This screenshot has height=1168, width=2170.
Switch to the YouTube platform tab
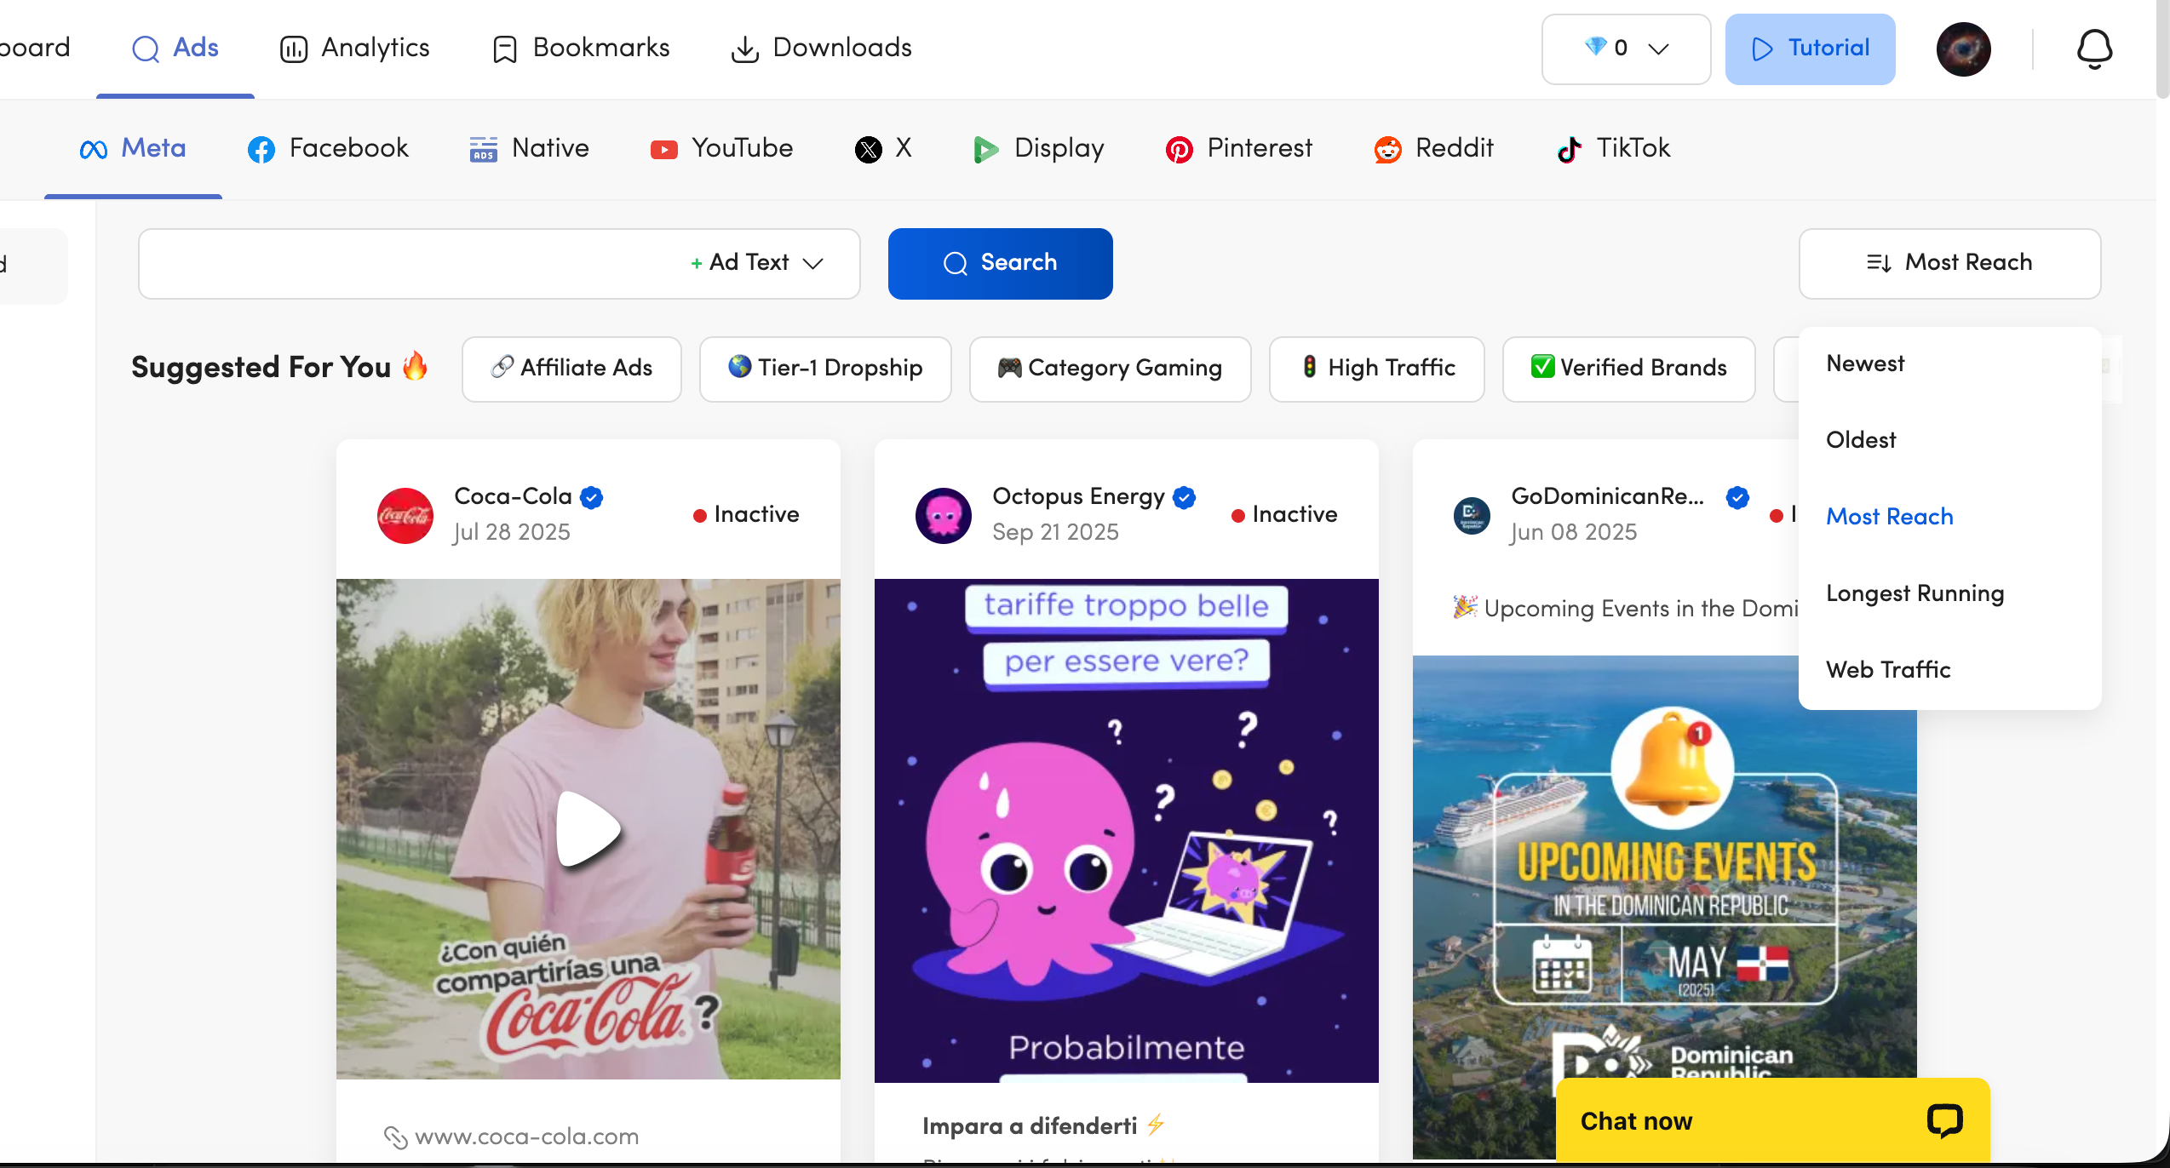[x=721, y=148]
